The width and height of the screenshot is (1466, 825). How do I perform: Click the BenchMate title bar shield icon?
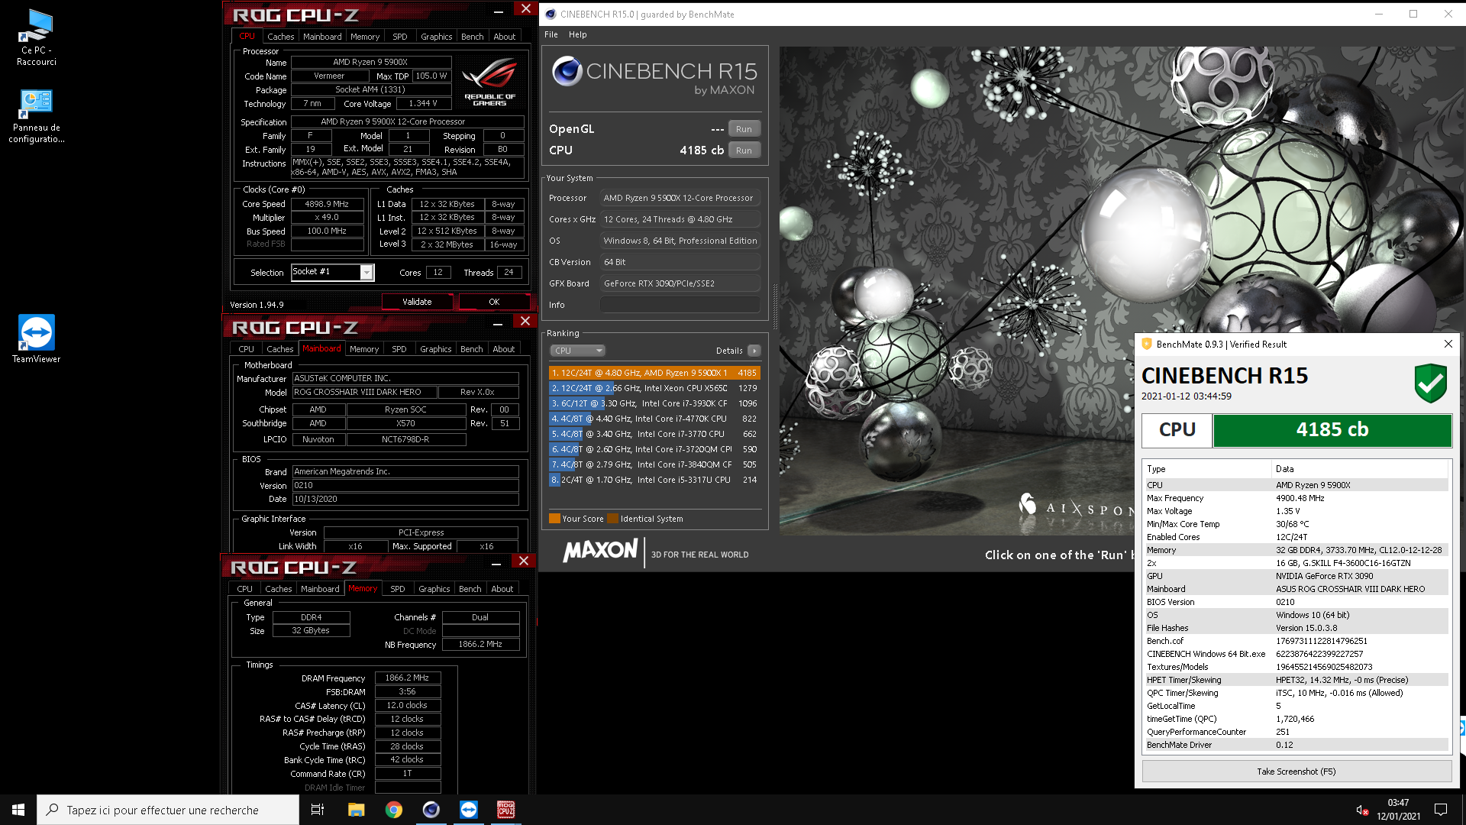point(1146,345)
